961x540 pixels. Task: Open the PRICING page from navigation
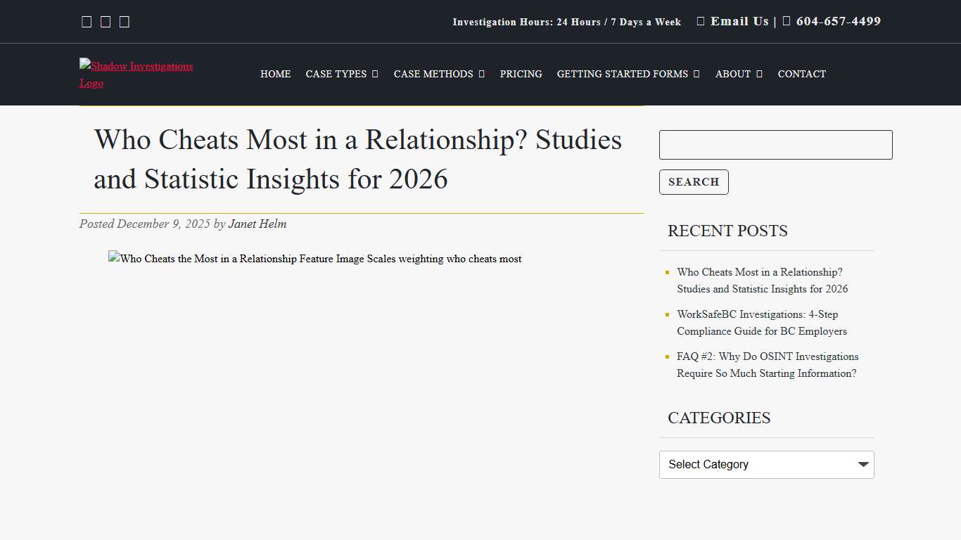pos(521,74)
